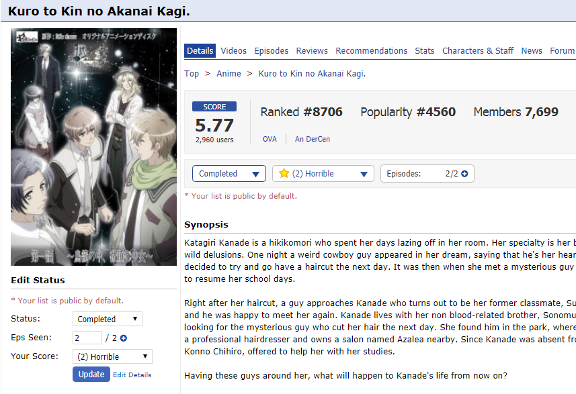Follow the An DerCen studio link
Screen dimensions: 576x394
click(x=313, y=139)
